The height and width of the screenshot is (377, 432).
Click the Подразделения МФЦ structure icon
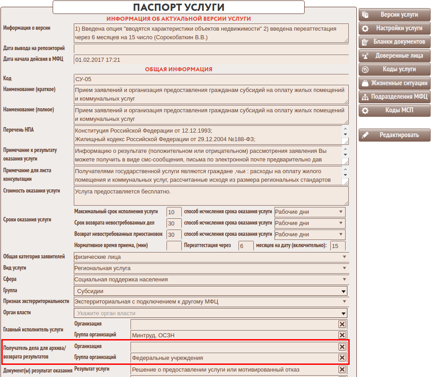coord(365,97)
